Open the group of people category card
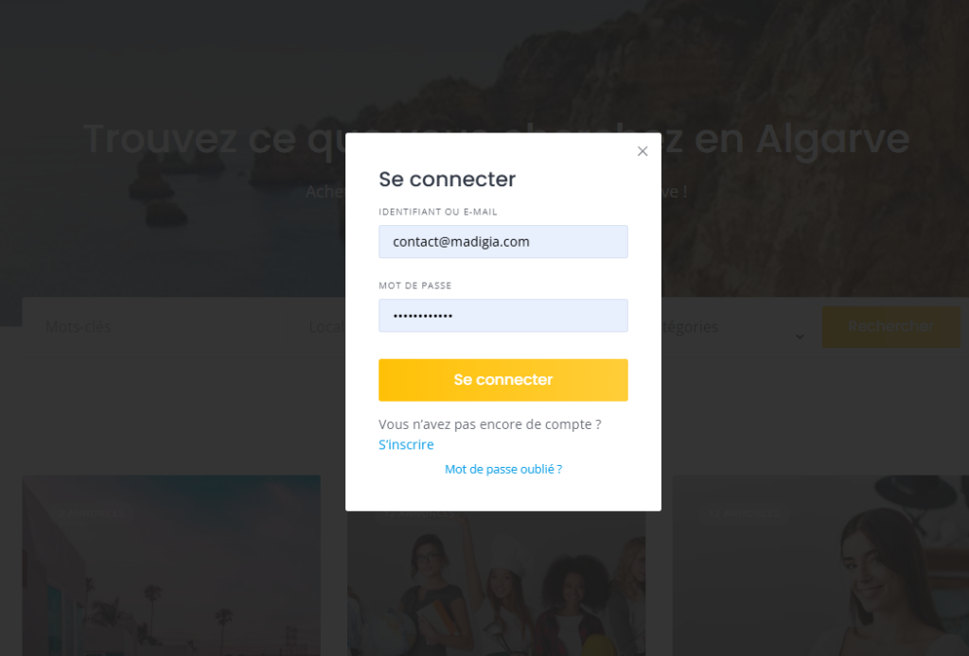969x656 pixels. pyautogui.click(x=496, y=583)
